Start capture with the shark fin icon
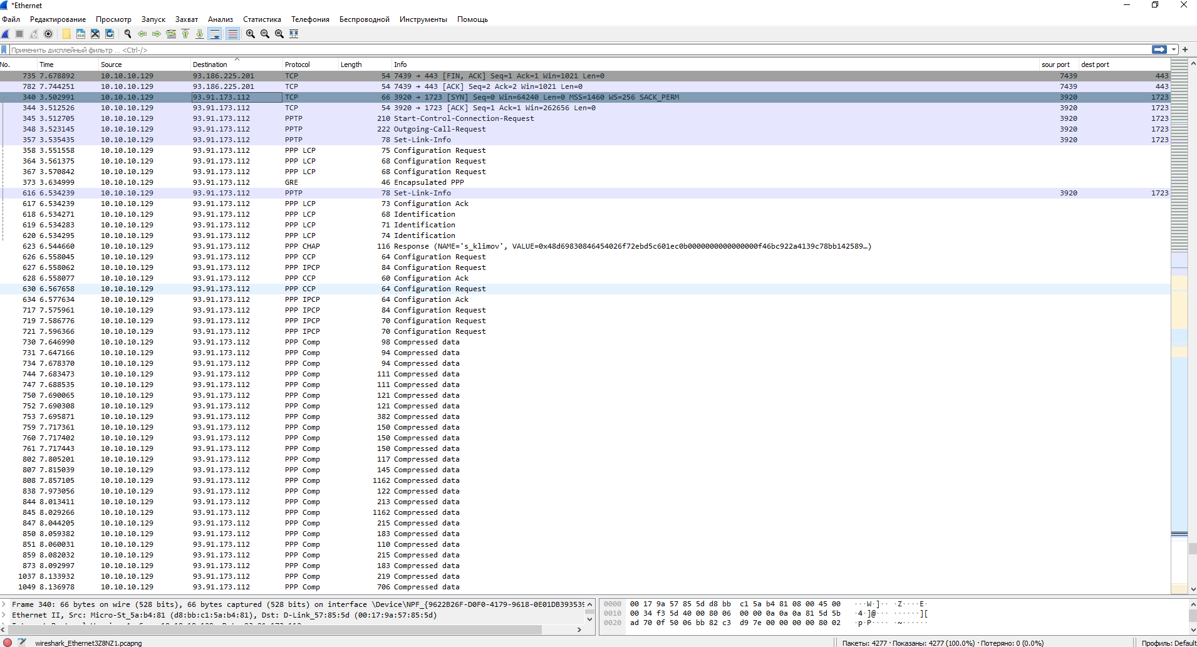Screen dimensions: 1197x647 click(x=6, y=34)
